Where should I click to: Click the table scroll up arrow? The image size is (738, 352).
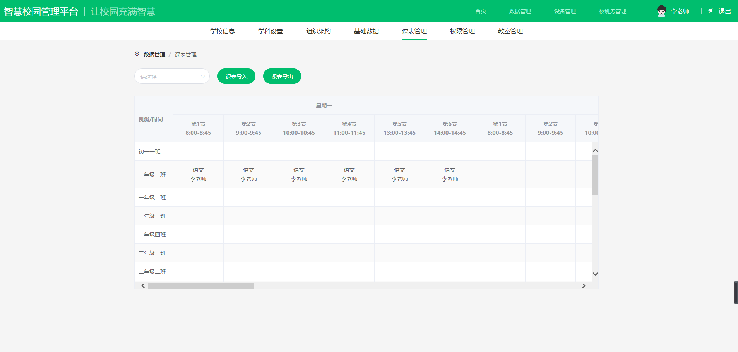click(x=595, y=150)
